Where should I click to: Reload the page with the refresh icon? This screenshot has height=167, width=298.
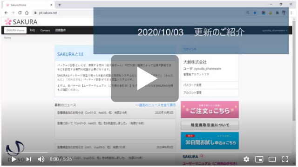[x=20, y=13]
